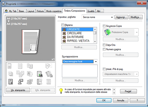Viewport: 148px width, 107px height.
Task: Click the greyed banner roll paper icon
Action: tap(49, 82)
